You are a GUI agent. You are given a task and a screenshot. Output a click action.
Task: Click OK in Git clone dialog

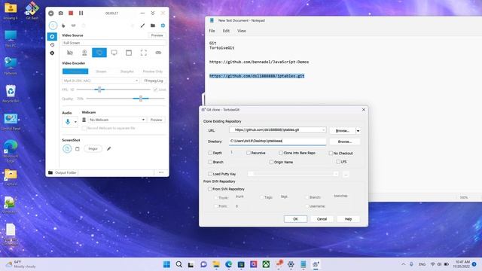click(295, 219)
